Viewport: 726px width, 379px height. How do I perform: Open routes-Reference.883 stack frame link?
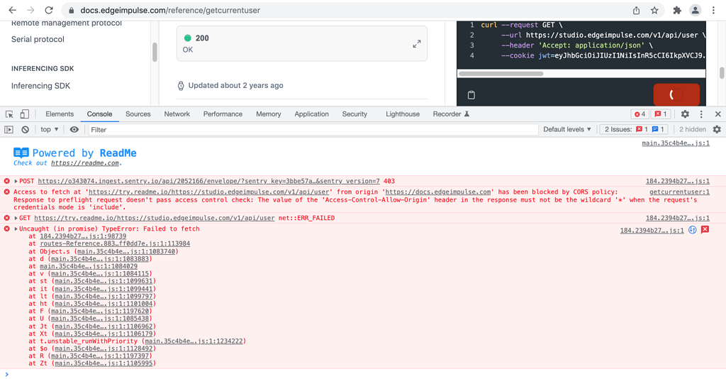pyautogui.click(x=115, y=243)
